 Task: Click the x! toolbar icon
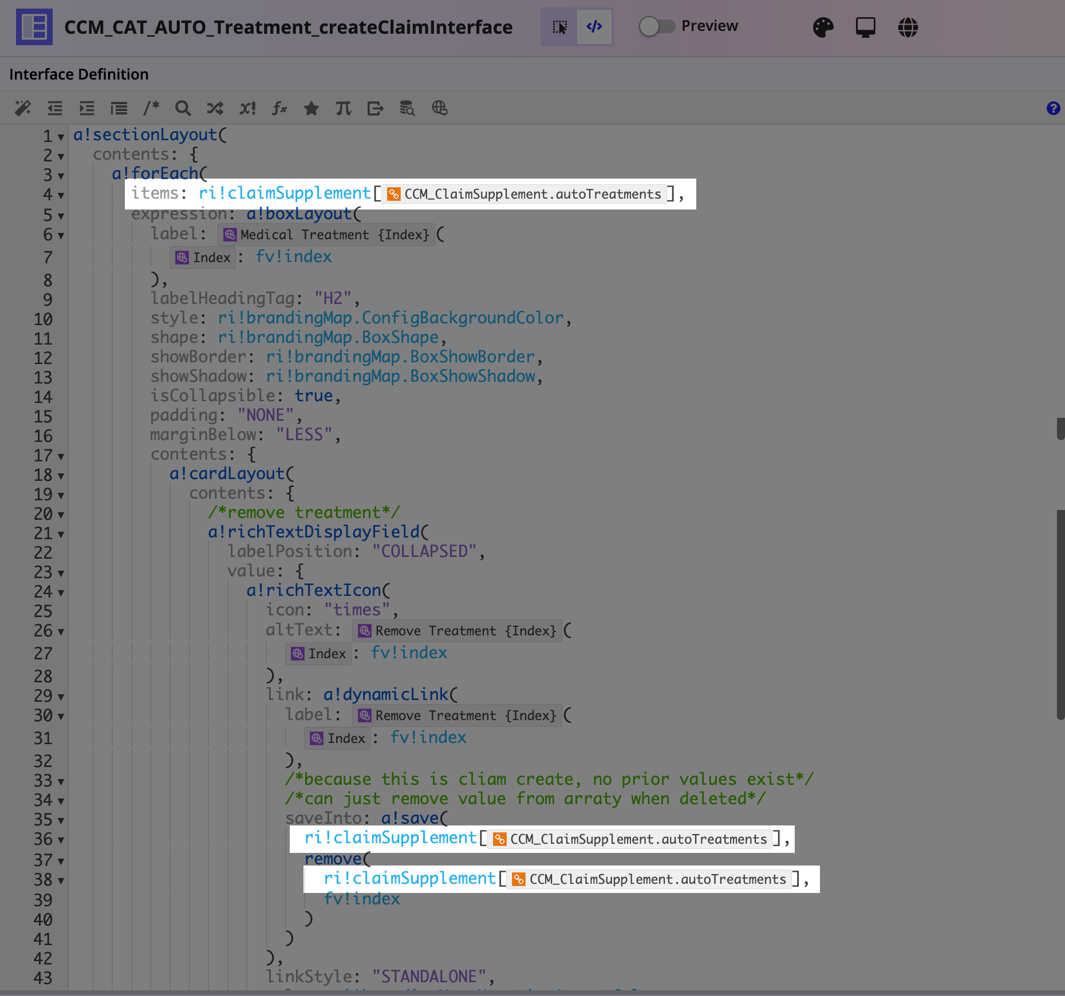click(247, 108)
